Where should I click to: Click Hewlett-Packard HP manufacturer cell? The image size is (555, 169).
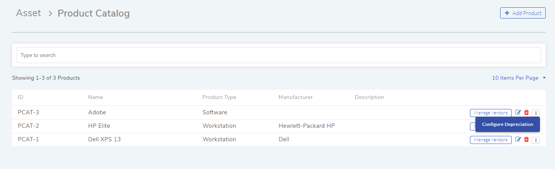(307, 126)
